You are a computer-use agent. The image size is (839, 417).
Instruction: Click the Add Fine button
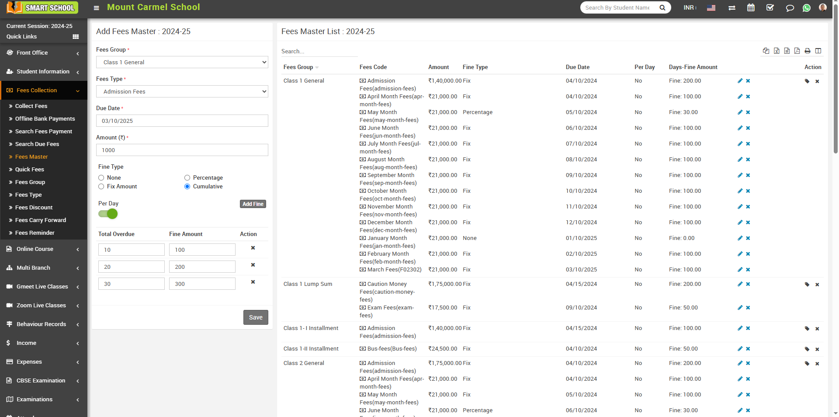pos(253,204)
